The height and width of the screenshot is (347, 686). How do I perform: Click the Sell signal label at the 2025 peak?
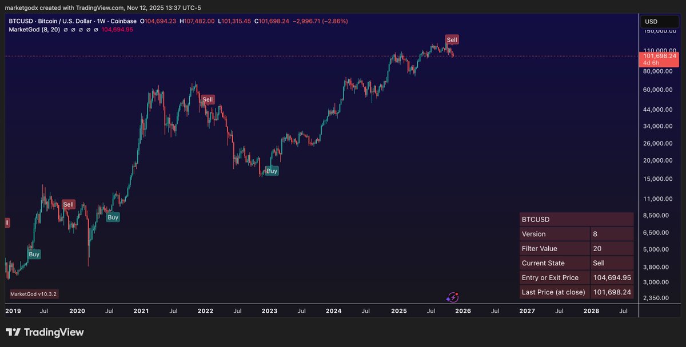tap(452, 40)
